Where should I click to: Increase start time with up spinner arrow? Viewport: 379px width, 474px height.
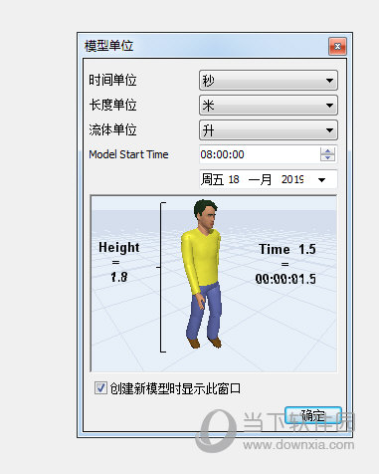point(327,151)
